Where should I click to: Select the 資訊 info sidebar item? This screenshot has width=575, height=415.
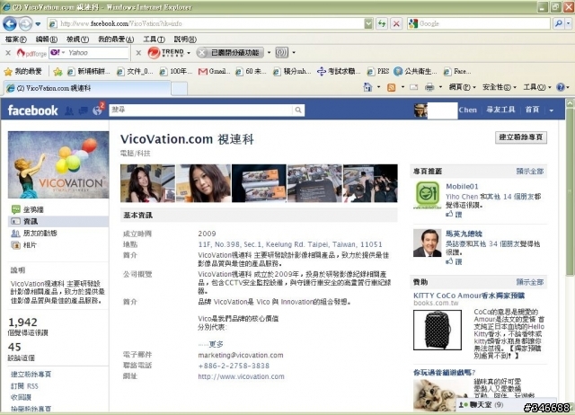[x=58, y=222]
